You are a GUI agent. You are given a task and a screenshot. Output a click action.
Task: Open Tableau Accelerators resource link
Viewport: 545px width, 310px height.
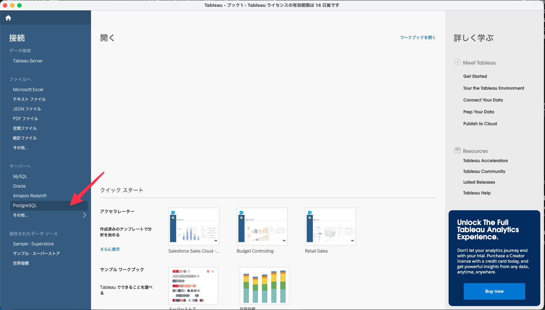click(485, 161)
